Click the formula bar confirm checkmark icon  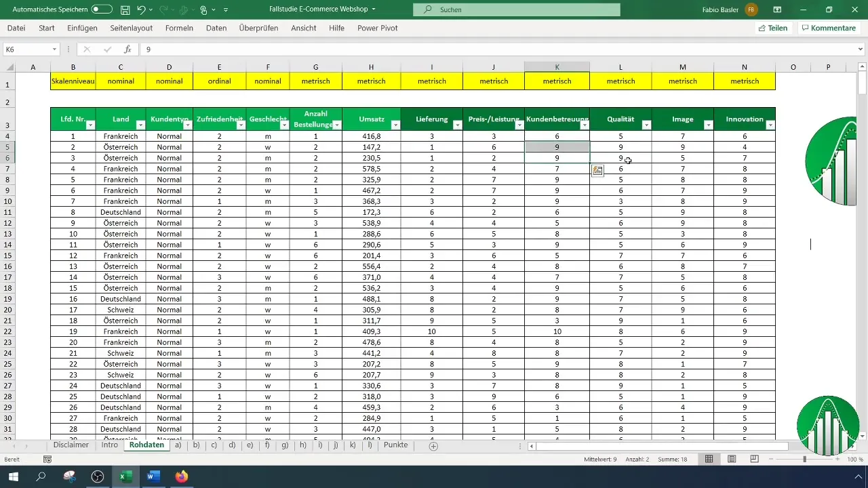click(107, 49)
